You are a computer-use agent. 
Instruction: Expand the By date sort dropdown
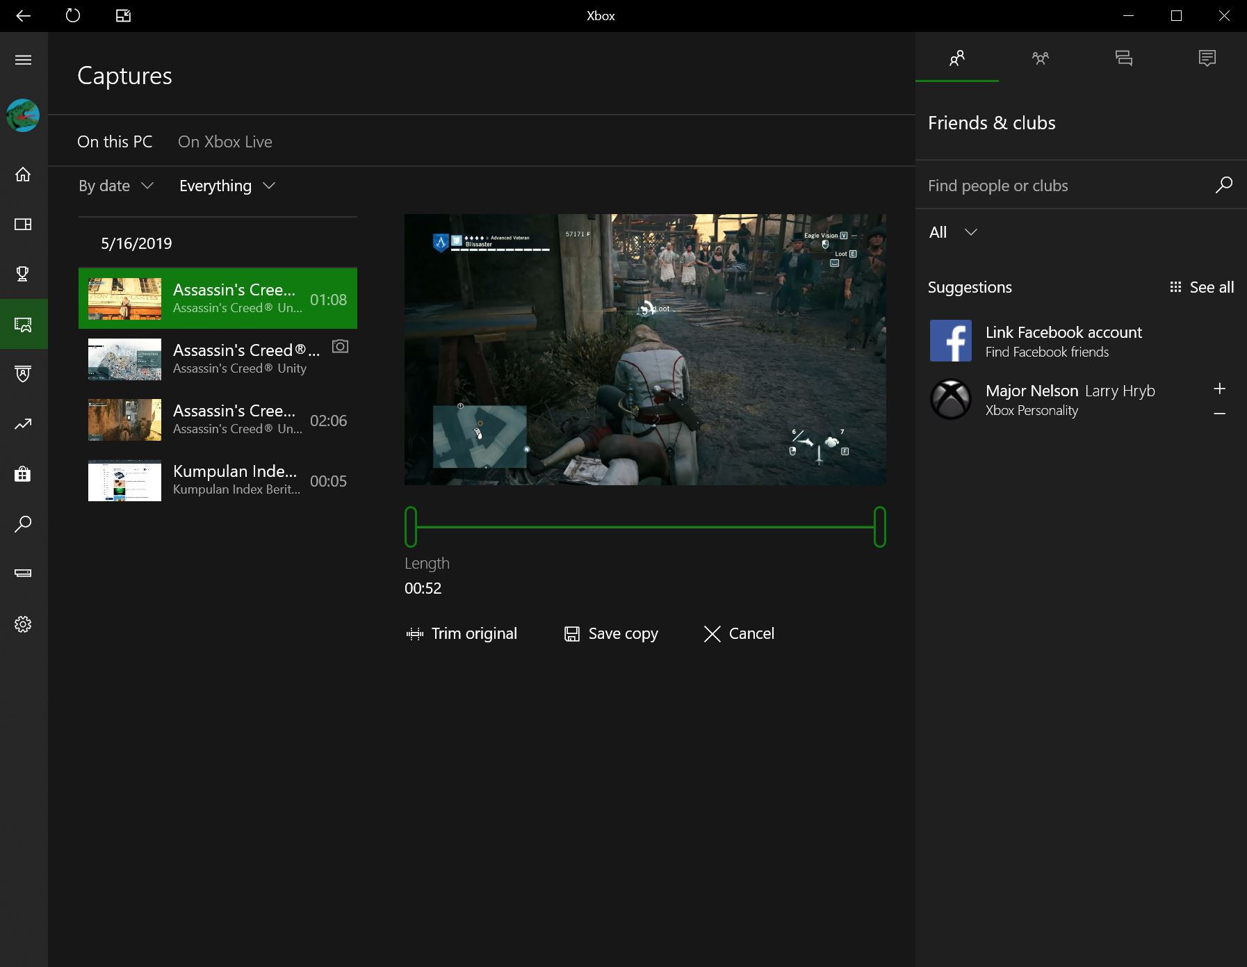(116, 186)
